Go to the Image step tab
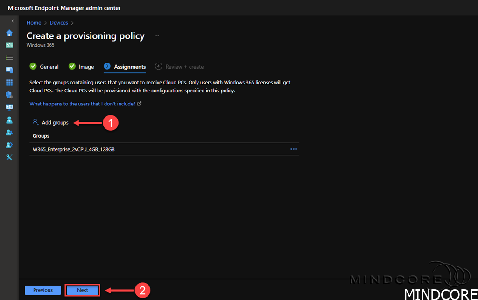Screen dimensions: 478x300 tap(82, 67)
